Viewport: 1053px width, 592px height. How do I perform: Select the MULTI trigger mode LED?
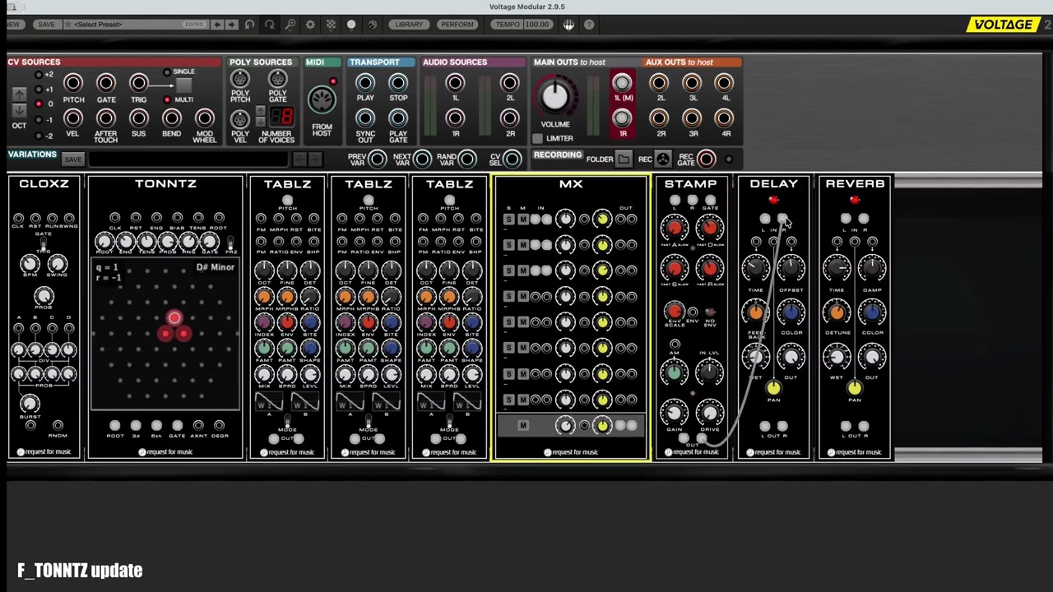click(x=167, y=100)
